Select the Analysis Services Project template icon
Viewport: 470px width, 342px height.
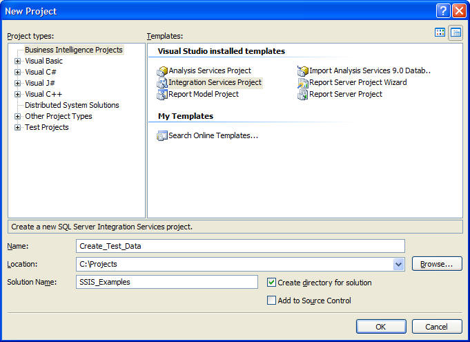pyautogui.click(x=162, y=71)
